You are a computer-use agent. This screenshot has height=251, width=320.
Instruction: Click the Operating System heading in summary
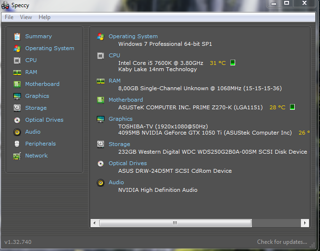point(133,36)
